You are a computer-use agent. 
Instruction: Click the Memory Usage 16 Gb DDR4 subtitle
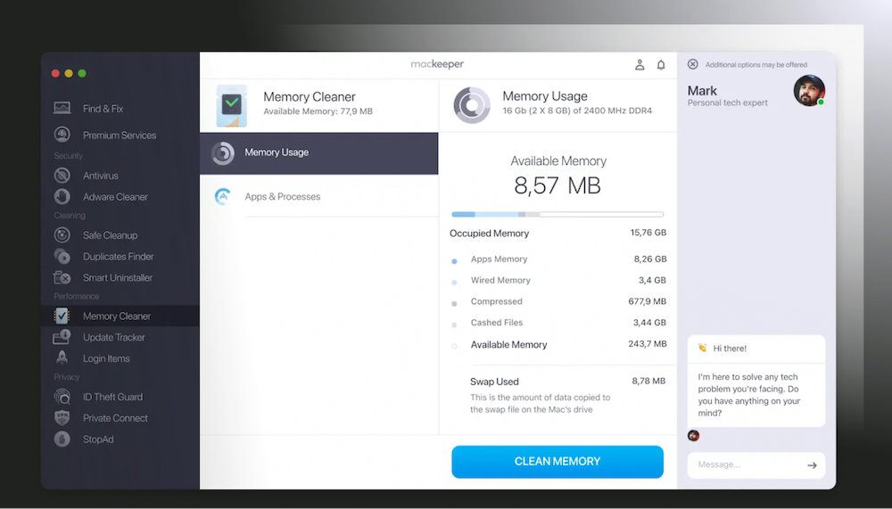577,111
